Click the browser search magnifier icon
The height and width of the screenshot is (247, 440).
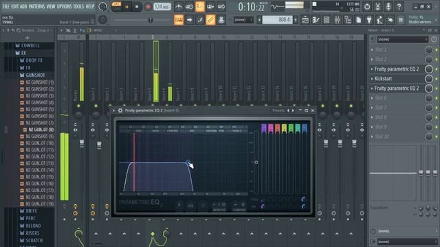point(19,30)
